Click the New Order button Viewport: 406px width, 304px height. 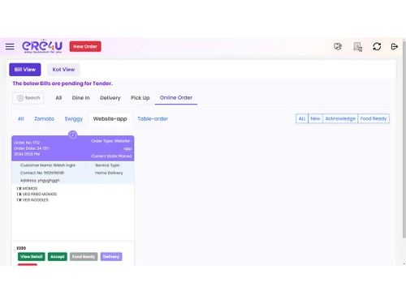[x=85, y=46]
